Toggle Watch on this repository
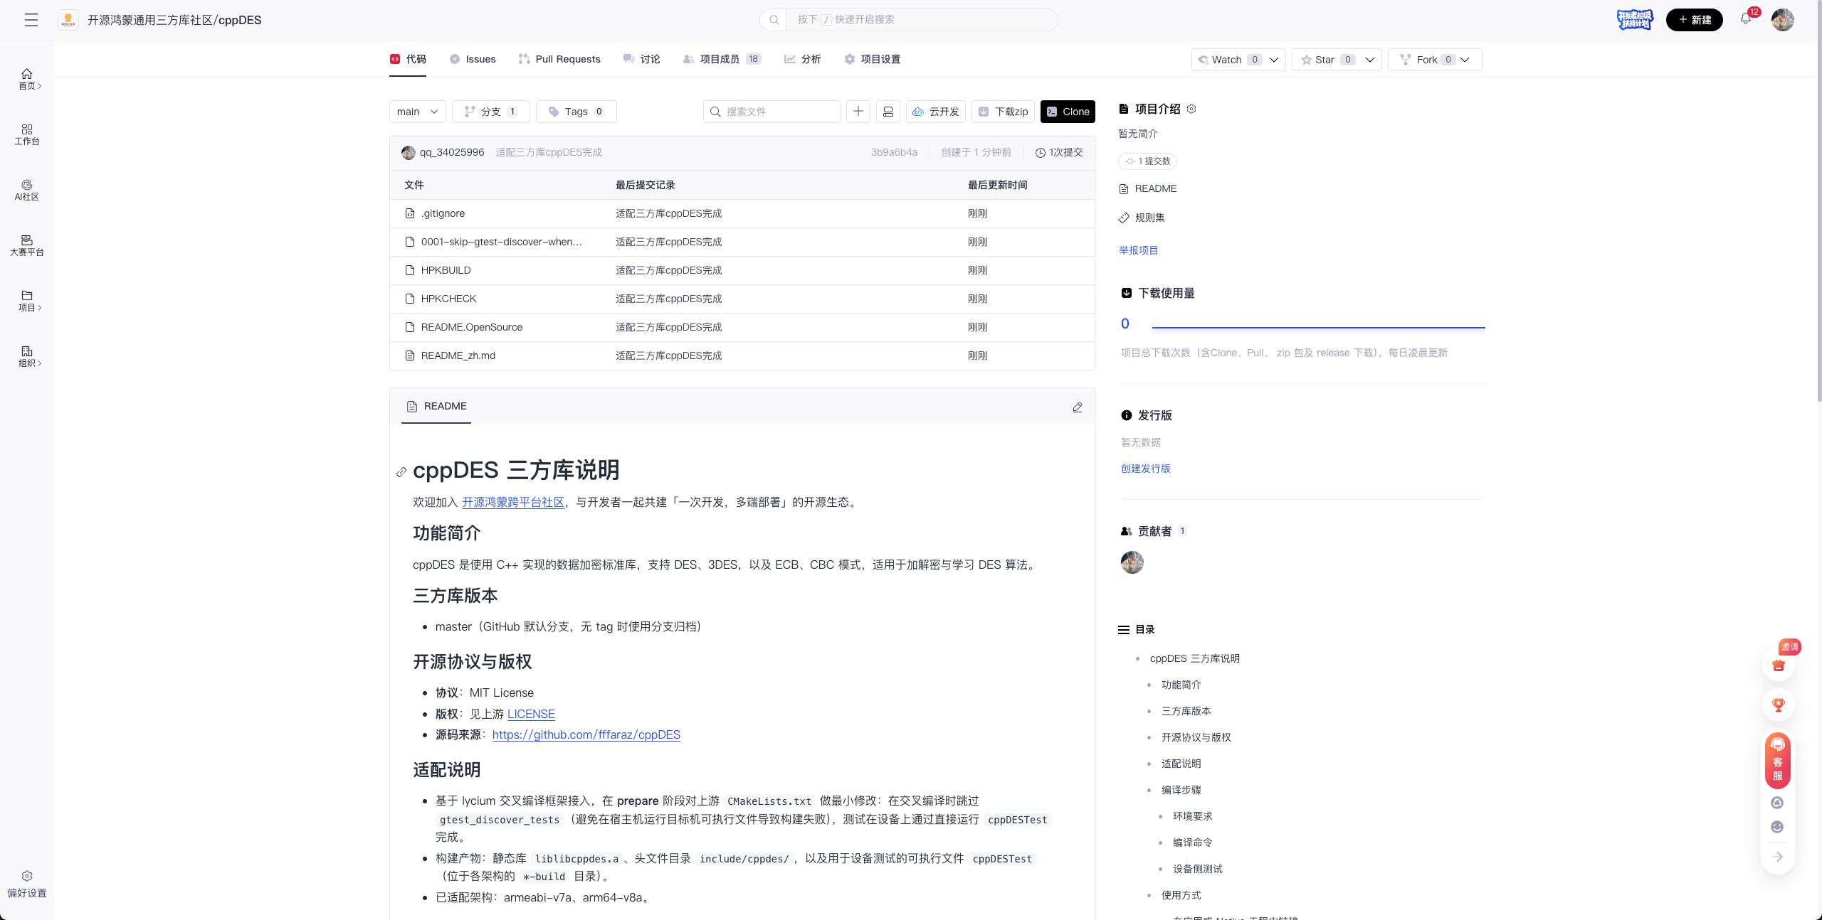The width and height of the screenshot is (1822, 920). tap(1228, 60)
